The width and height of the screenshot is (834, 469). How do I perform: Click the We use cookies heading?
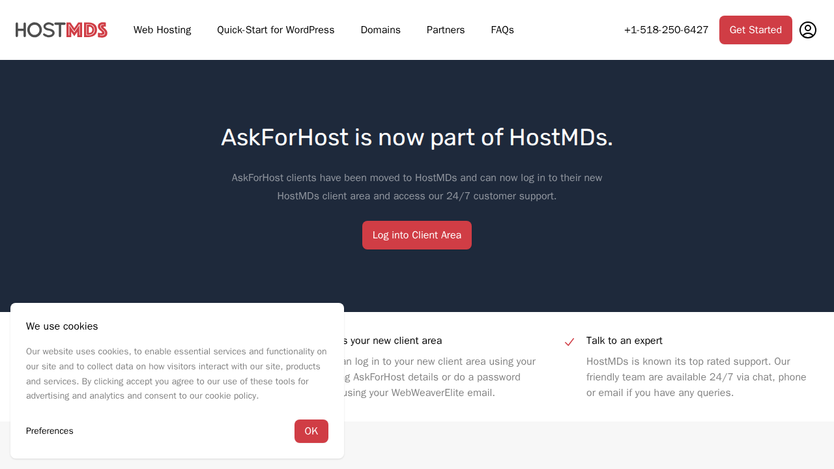[x=62, y=326]
